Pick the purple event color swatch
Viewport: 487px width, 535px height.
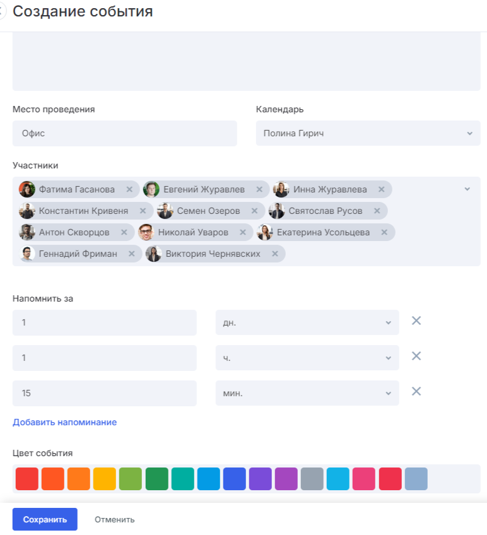260,479
